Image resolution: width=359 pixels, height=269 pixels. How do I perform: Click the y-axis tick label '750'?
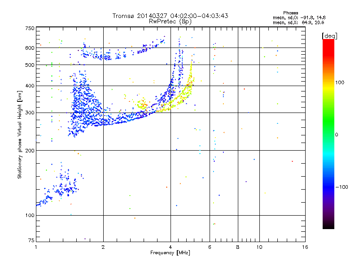[30, 28]
